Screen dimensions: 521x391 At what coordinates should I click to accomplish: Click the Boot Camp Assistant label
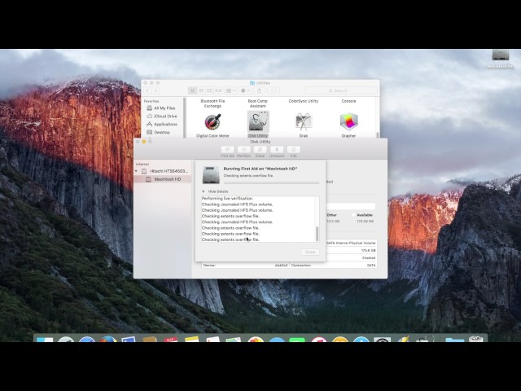[258, 103]
